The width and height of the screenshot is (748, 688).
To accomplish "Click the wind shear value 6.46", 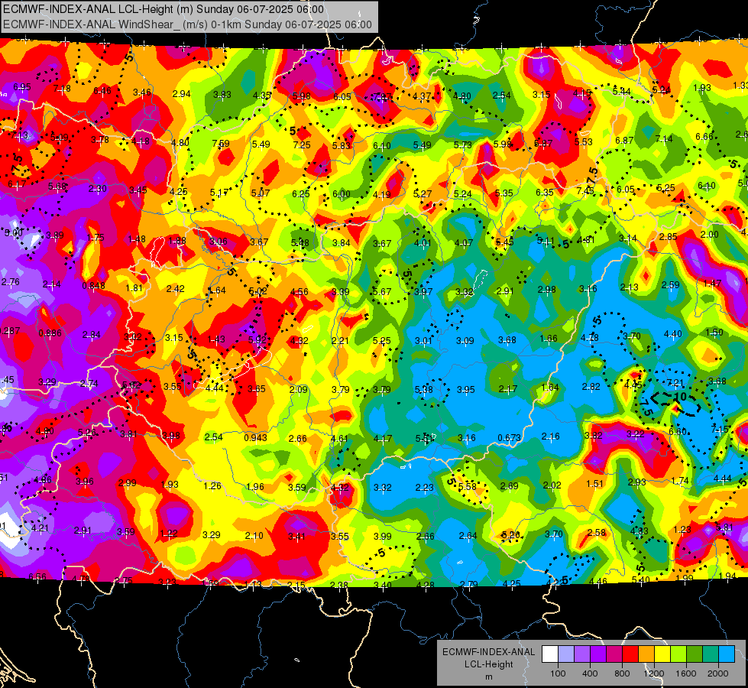I will pos(102,91).
